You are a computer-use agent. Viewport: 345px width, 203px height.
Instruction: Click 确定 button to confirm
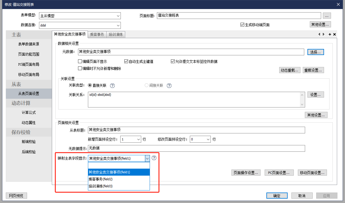pyautogui.click(x=277, y=196)
